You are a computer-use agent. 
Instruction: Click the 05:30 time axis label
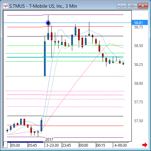point(15,145)
